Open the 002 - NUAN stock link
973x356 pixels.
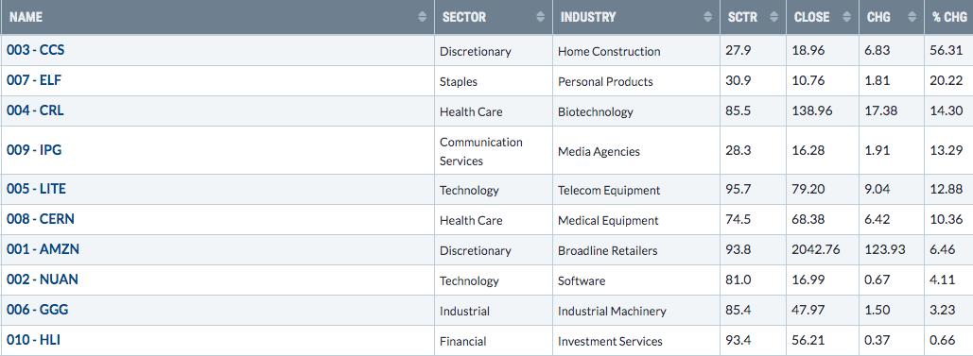[x=43, y=280]
